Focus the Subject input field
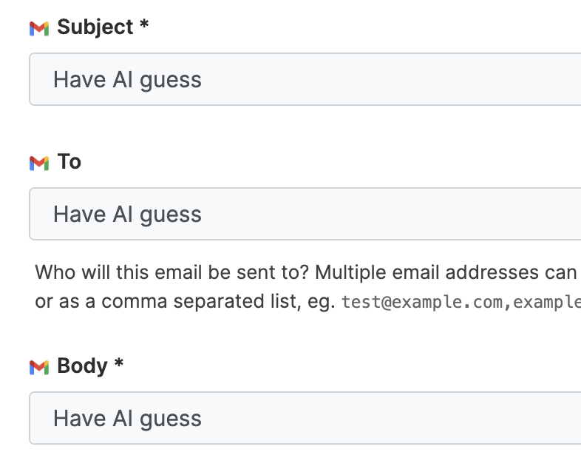This screenshot has height=475, width=581. pos(305,79)
